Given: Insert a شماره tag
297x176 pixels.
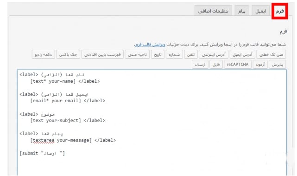Looking at the screenshot, I should (174, 54).
